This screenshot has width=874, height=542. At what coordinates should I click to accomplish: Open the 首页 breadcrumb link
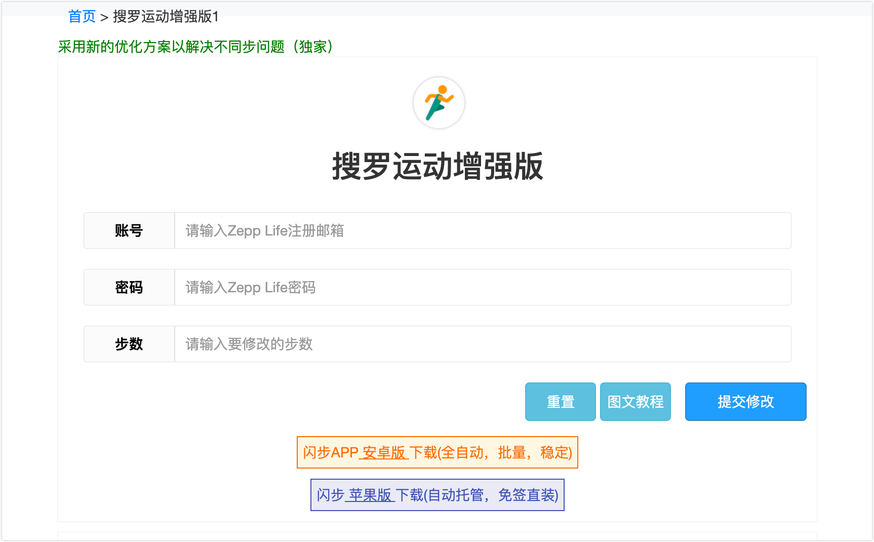tap(82, 16)
